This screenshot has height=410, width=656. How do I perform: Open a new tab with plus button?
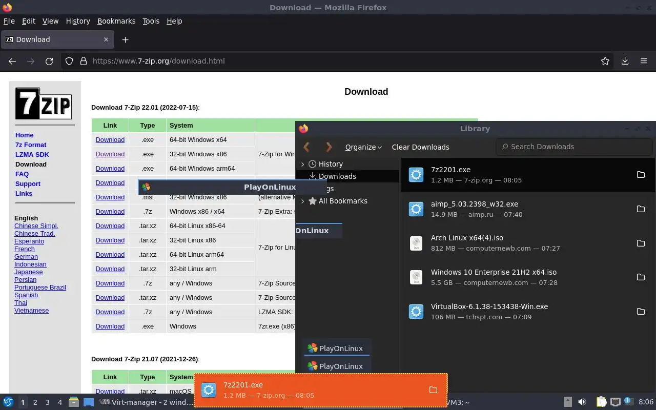[125, 39]
